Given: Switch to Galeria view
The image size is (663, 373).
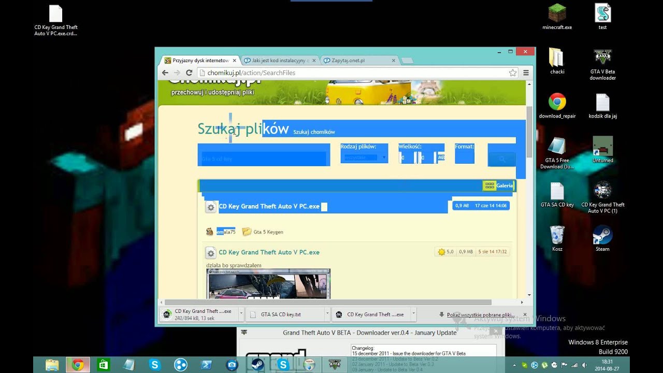Looking at the screenshot, I should pos(498,185).
